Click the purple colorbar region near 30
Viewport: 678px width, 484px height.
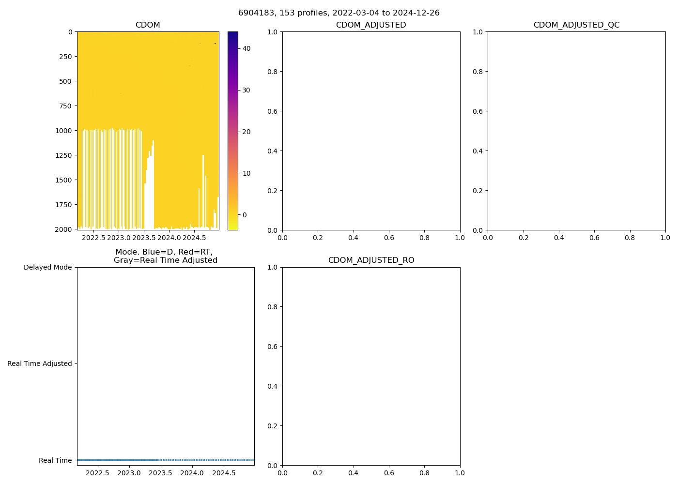coord(232,91)
